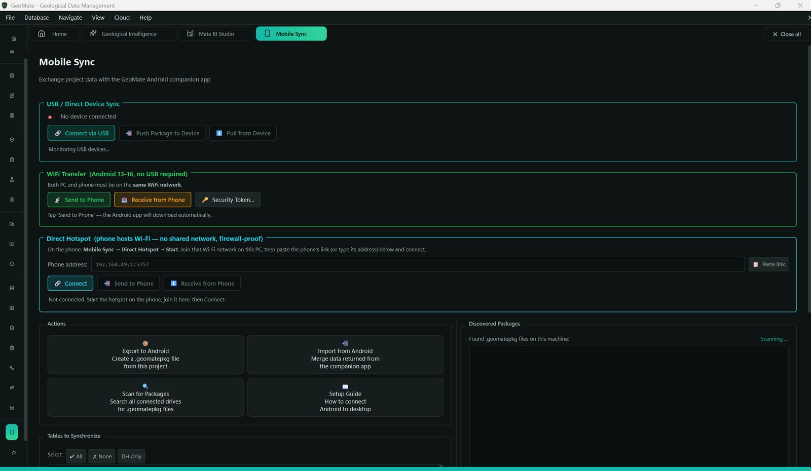
Task: Click Receive from Phone under Direct Hotspot
Action: pyautogui.click(x=202, y=284)
